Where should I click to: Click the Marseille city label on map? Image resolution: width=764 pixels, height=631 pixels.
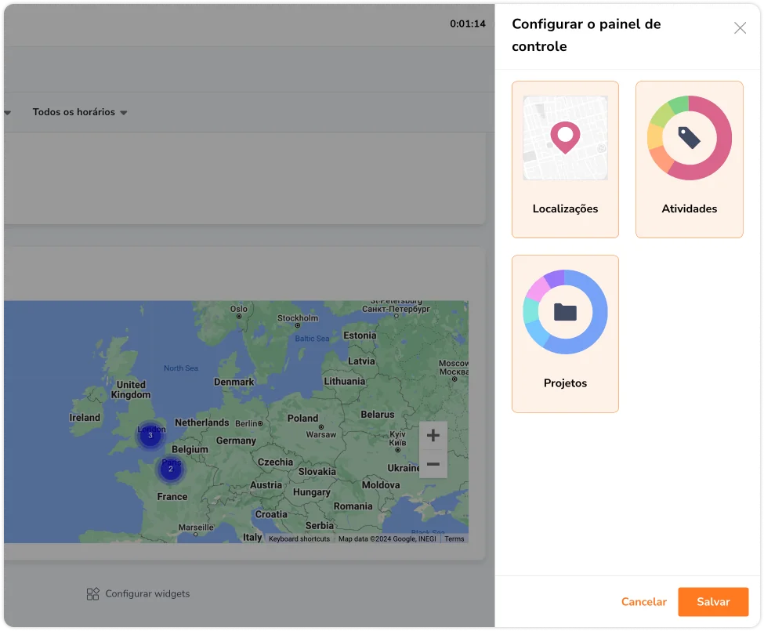196,528
